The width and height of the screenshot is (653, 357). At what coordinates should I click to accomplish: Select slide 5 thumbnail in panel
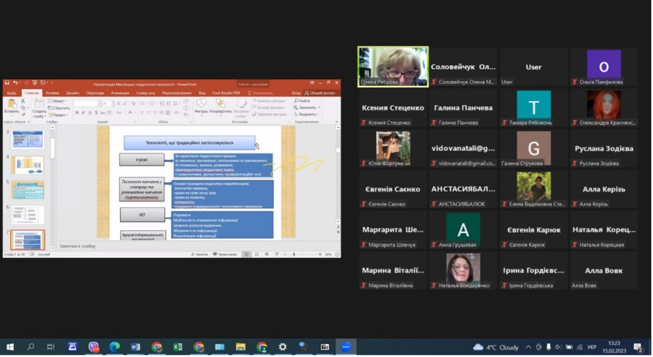pyautogui.click(x=28, y=190)
